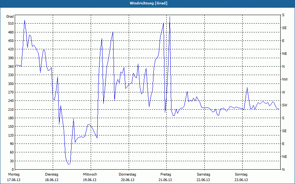Select the 'Montag' day label
Screen dimensions: 295x184
pyautogui.click(x=14, y=174)
